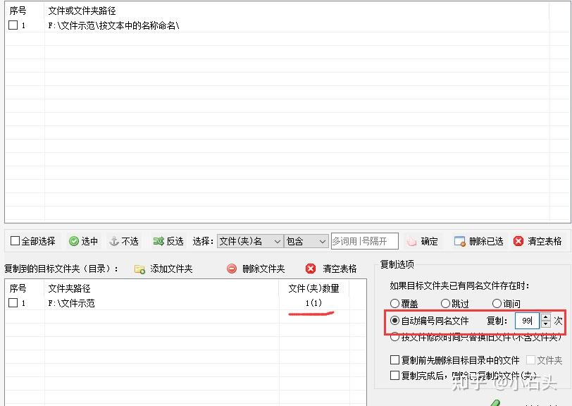The height and width of the screenshot is (406, 572).
Task: Click the source path F:\文件示范\按文本中的名称命名\
Action: click(x=114, y=25)
